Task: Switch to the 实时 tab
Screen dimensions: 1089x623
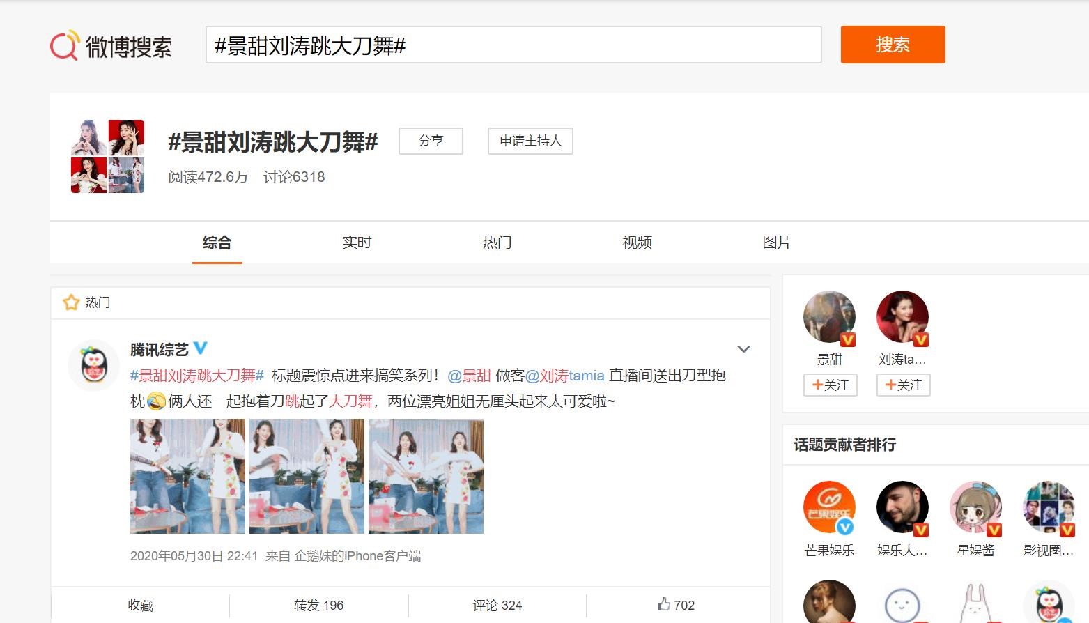Action: point(357,243)
